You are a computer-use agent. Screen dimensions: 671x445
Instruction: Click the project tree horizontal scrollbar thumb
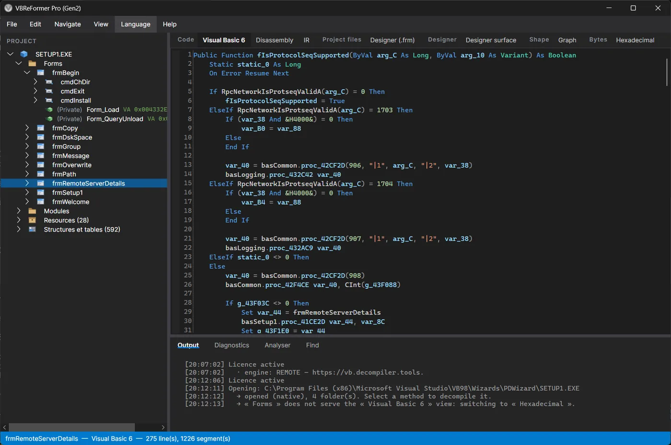point(72,427)
